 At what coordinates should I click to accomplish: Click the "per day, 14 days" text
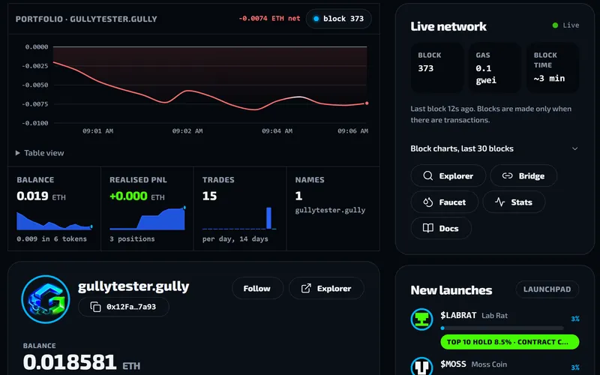(x=235, y=238)
